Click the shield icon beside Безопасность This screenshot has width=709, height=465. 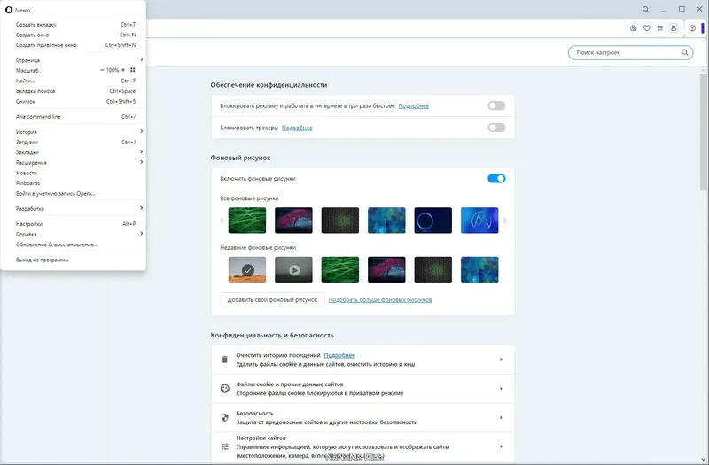pyautogui.click(x=225, y=417)
